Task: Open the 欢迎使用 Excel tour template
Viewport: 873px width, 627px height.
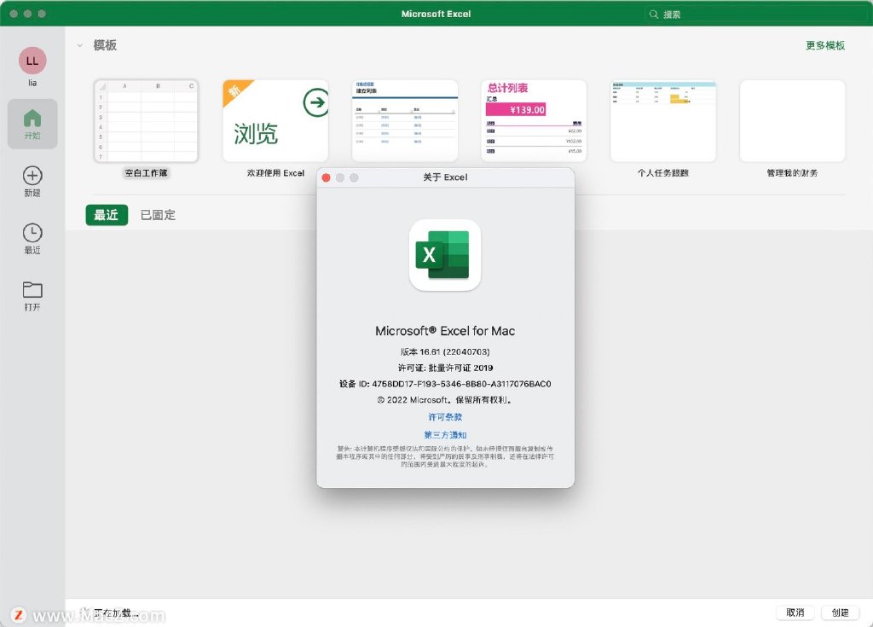Action: click(275, 121)
